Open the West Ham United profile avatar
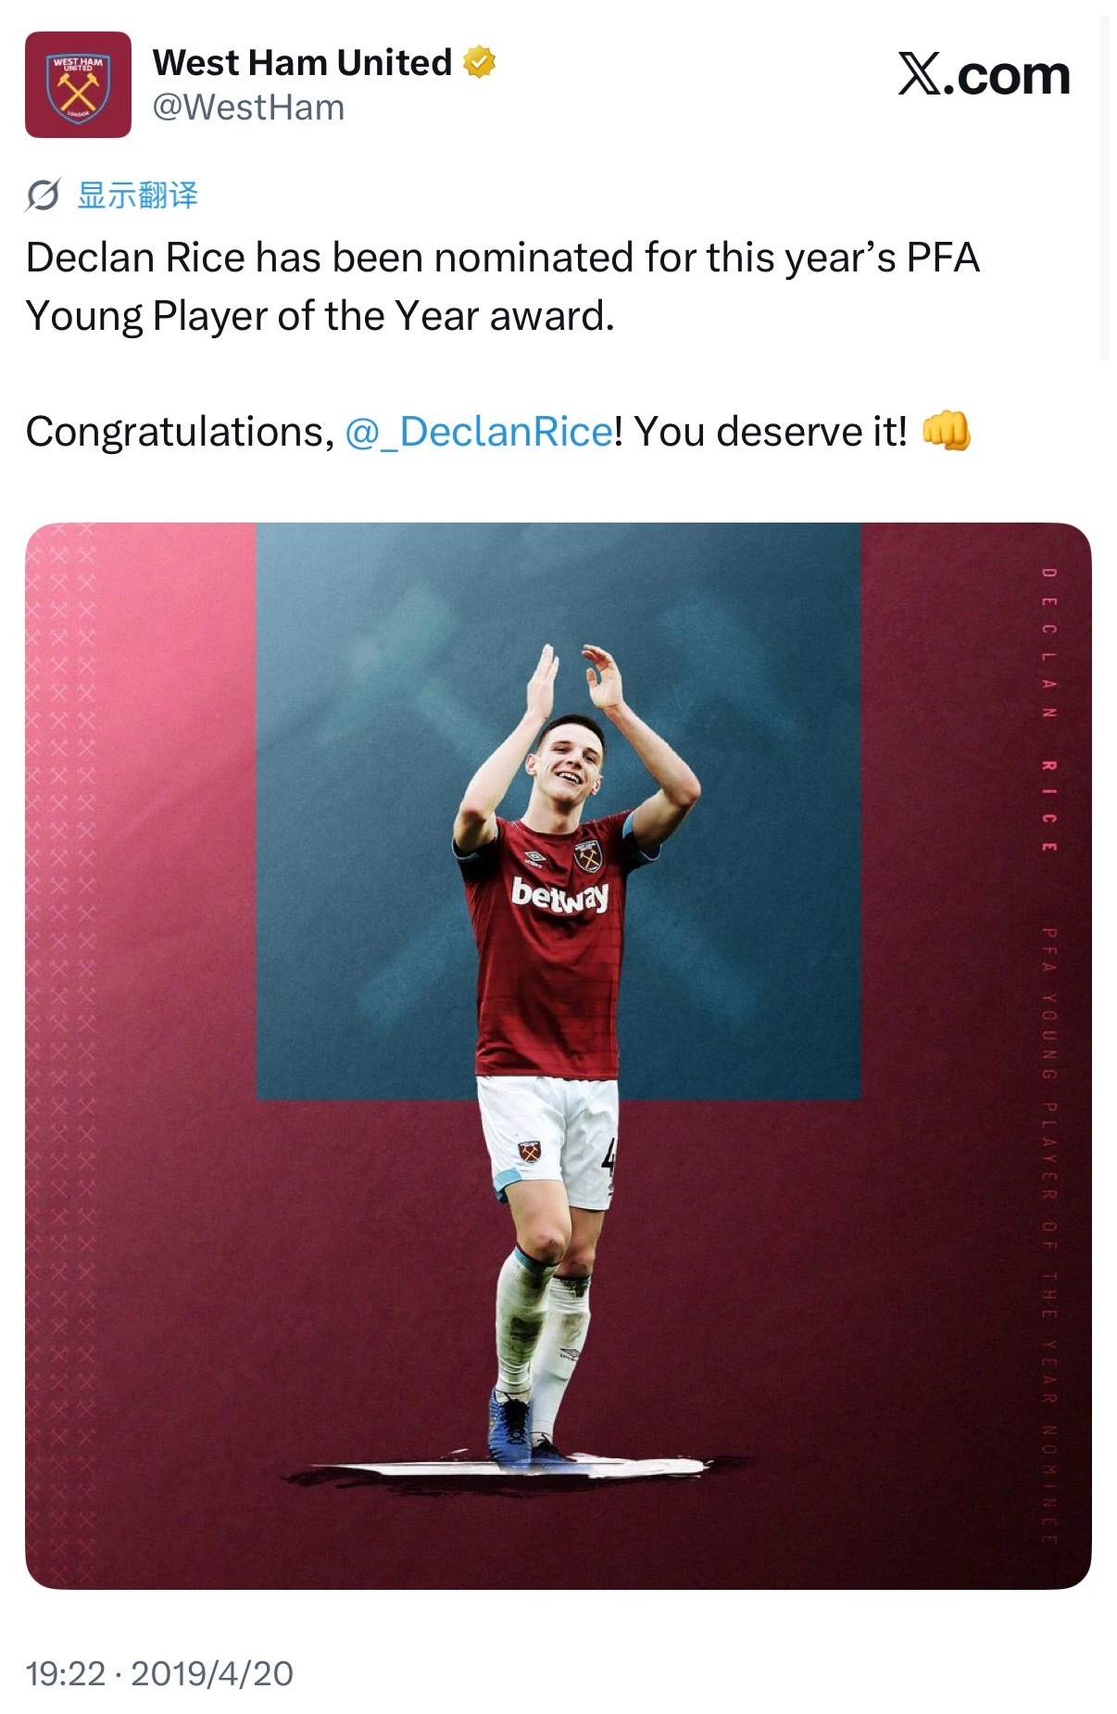The width and height of the screenshot is (1117, 1714). pos(78,85)
